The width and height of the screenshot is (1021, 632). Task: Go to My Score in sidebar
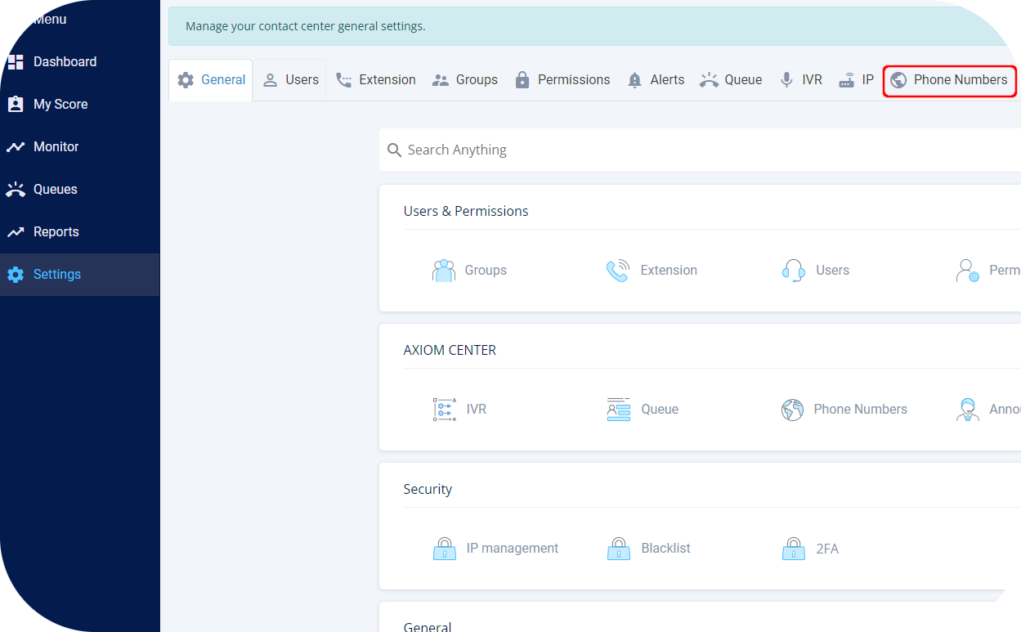pos(80,105)
